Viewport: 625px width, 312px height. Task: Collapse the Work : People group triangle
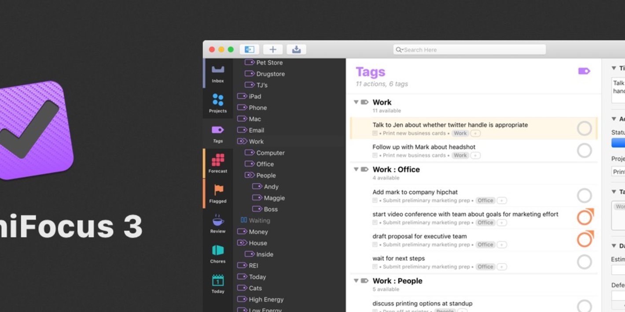coord(356,281)
